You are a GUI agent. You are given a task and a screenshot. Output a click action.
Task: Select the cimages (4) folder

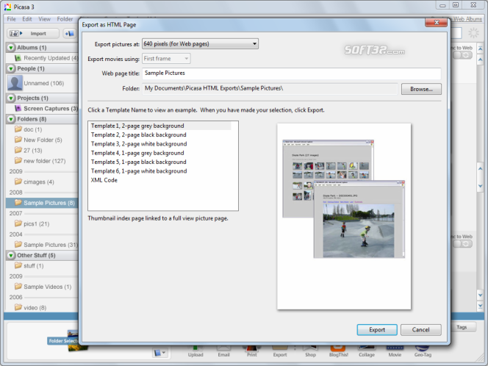click(35, 182)
